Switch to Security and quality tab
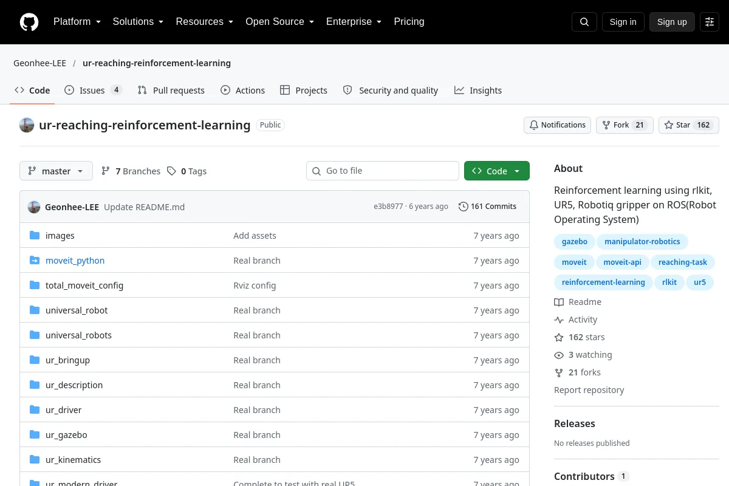 pyautogui.click(x=391, y=91)
